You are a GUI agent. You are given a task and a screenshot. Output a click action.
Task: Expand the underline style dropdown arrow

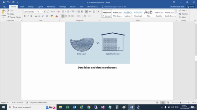[x=34, y=16]
